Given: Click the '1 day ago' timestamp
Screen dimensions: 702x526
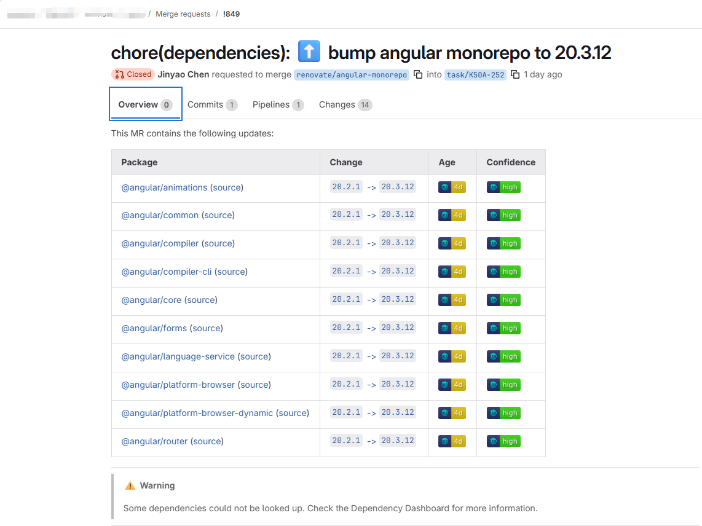Looking at the screenshot, I should click(x=543, y=74).
